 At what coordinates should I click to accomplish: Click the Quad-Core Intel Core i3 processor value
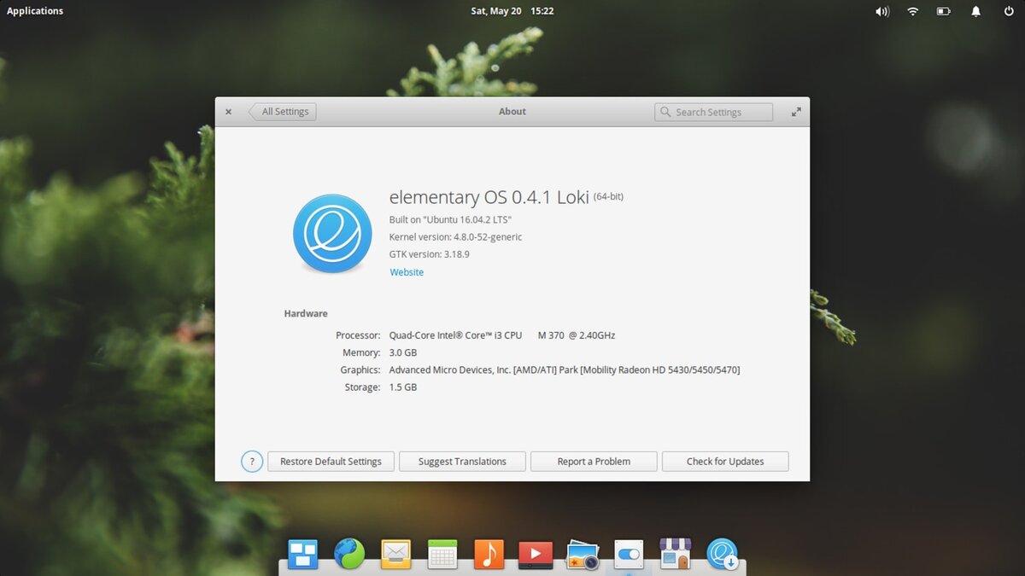502,335
